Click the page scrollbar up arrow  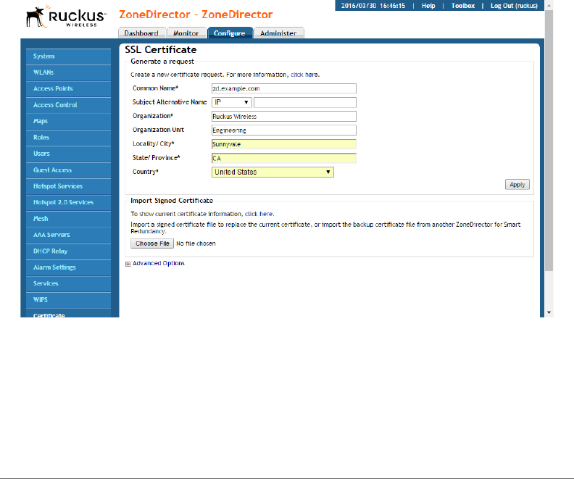click(549, 6)
